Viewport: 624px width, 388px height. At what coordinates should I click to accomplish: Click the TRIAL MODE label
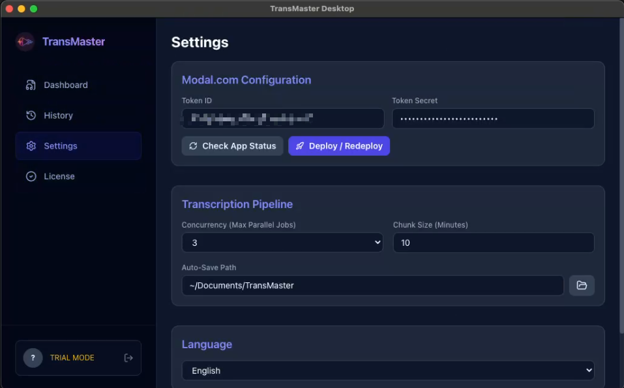click(x=74, y=357)
